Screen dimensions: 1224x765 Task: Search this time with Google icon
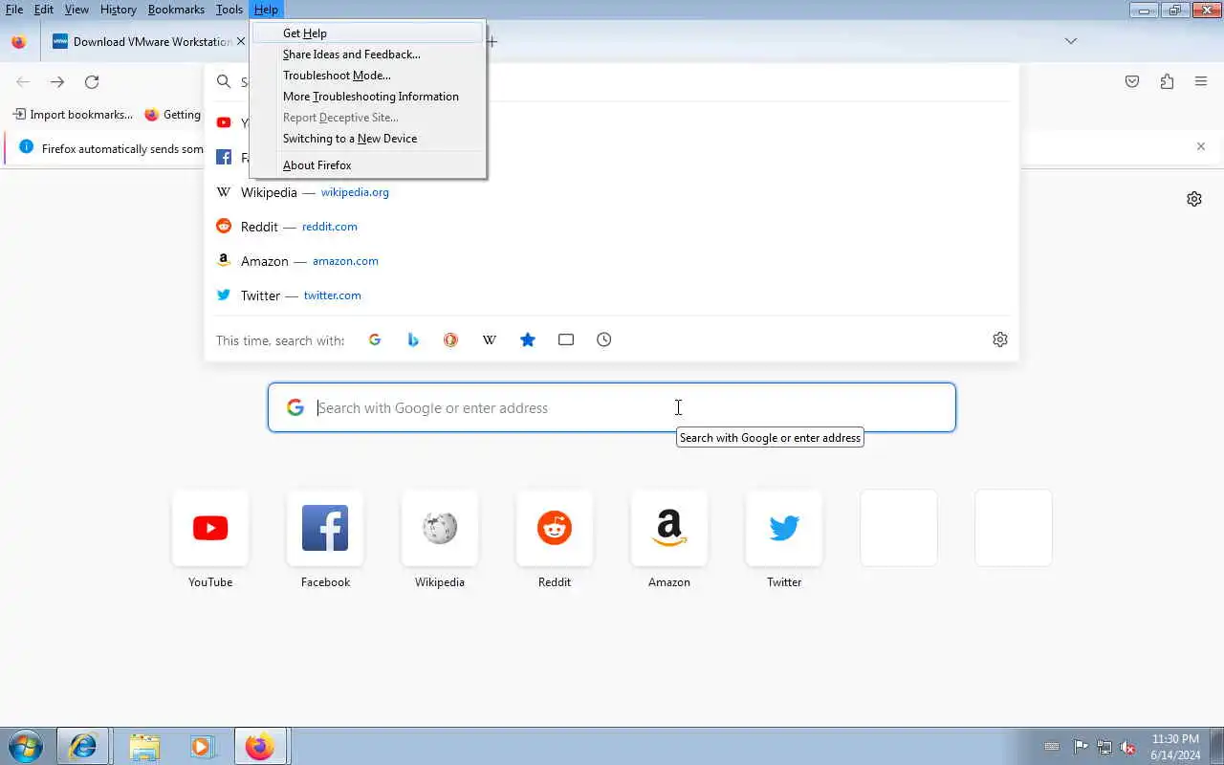[375, 339]
